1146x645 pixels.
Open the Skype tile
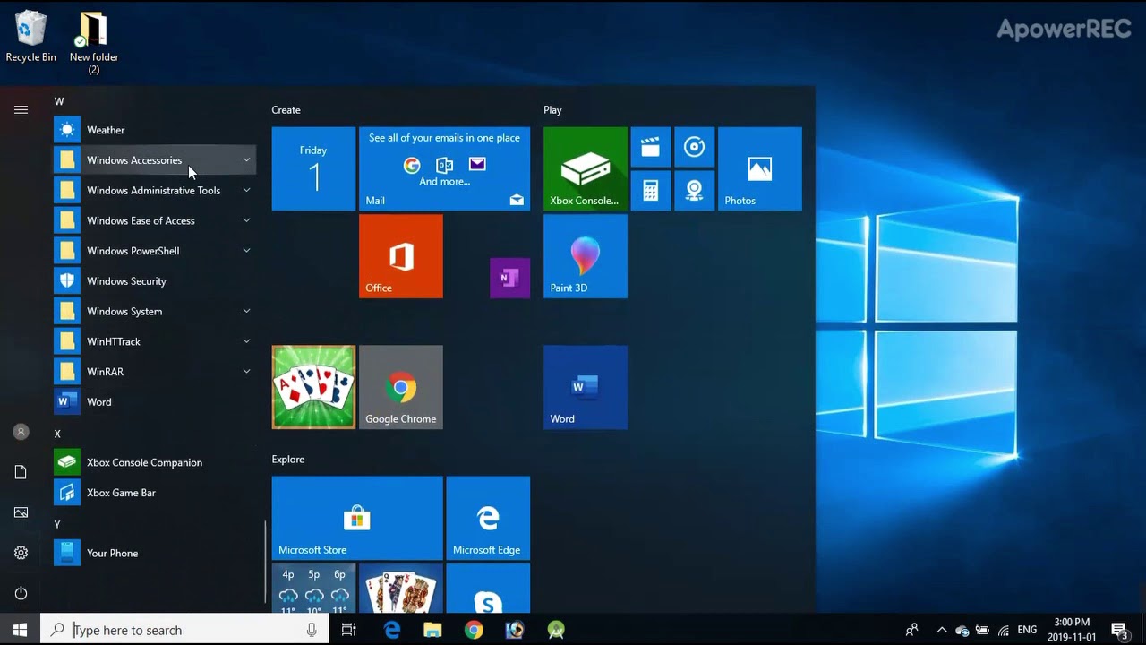tap(488, 589)
